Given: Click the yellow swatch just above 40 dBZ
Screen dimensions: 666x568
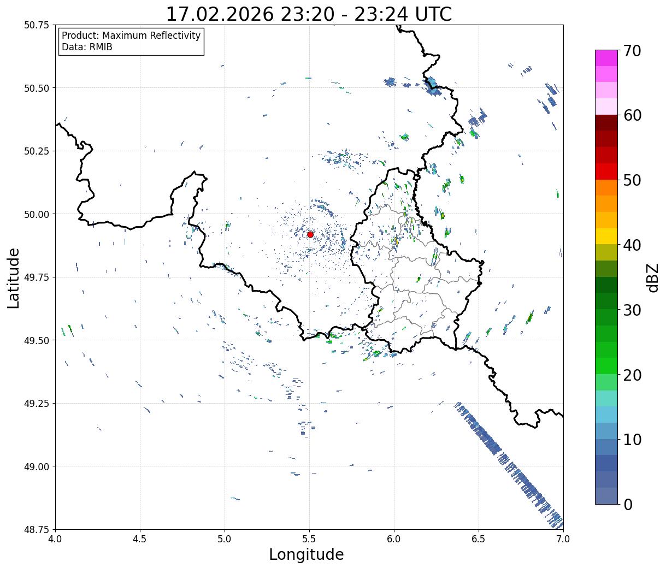Looking at the screenshot, I should (x=606, y=236).
